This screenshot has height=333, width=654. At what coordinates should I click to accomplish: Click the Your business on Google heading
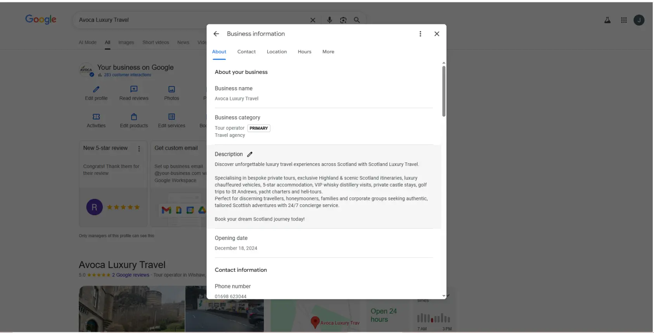[135, 67]
